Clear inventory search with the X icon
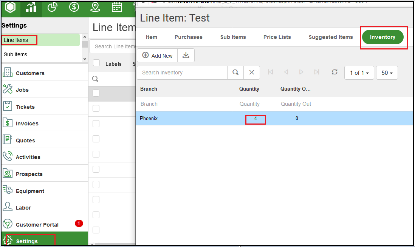This screenshot has width=415, height=247. (252, 73)
